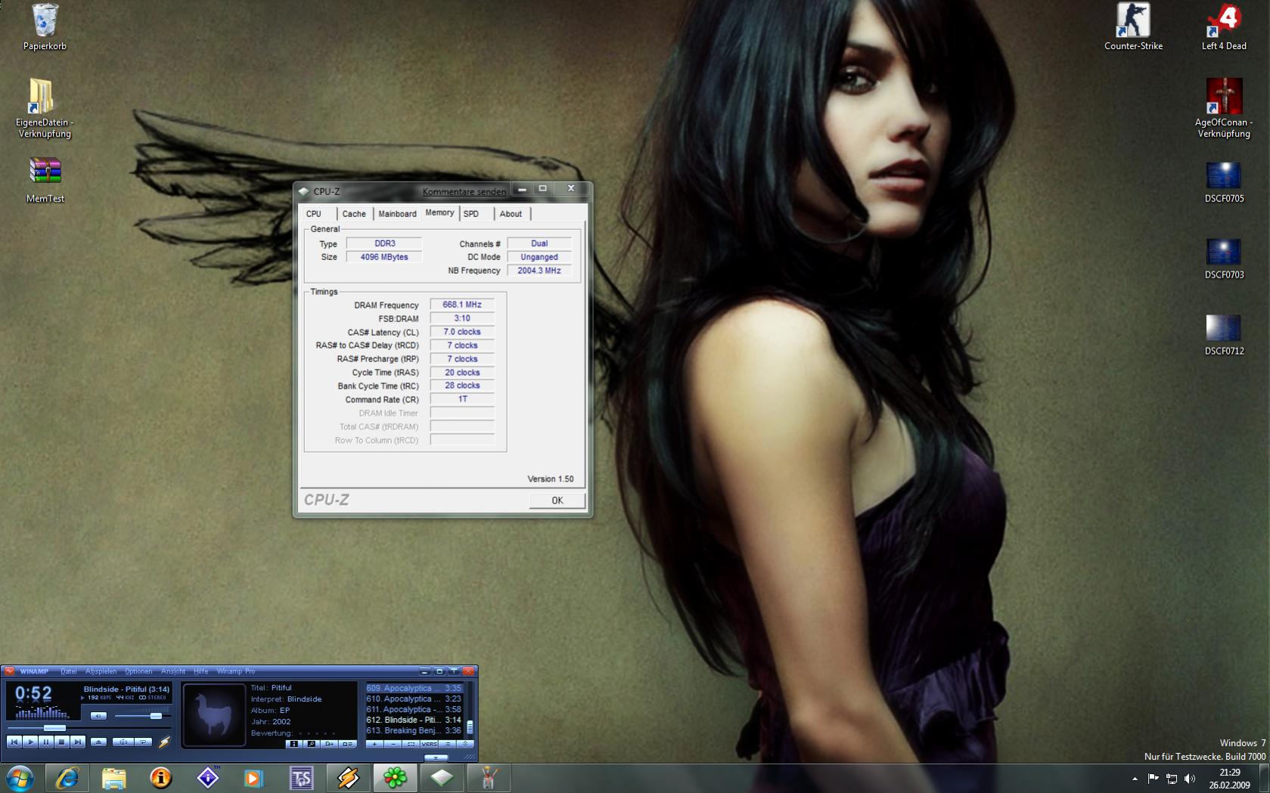Click the memory size 4096 MBytes field
1270x793 pixels.
click(384, 257)
